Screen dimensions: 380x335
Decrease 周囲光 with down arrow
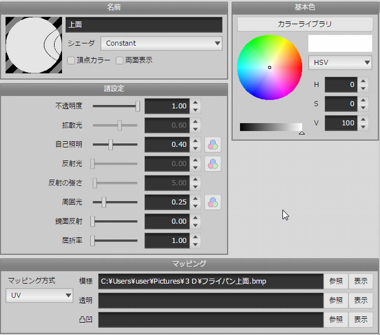(x=195, y=206)
